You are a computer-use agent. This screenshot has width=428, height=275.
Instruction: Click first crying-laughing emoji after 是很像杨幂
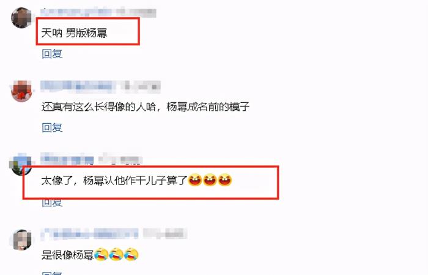tap(101, 254)
